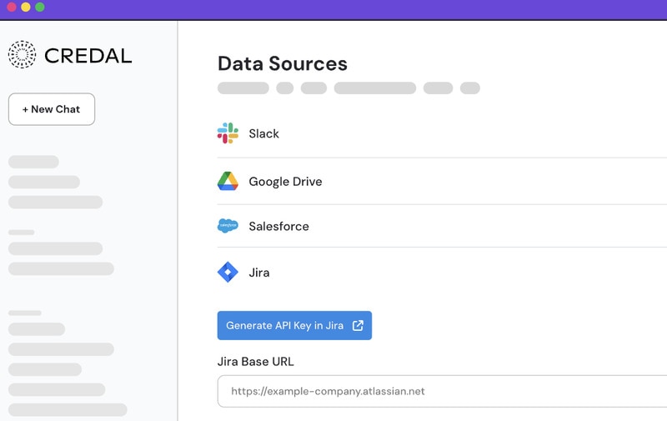Start a conversation with + New Chat
667x421 pixels.
[52, 109]
